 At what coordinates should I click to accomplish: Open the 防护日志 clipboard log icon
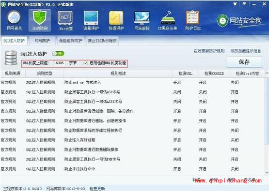193,21
